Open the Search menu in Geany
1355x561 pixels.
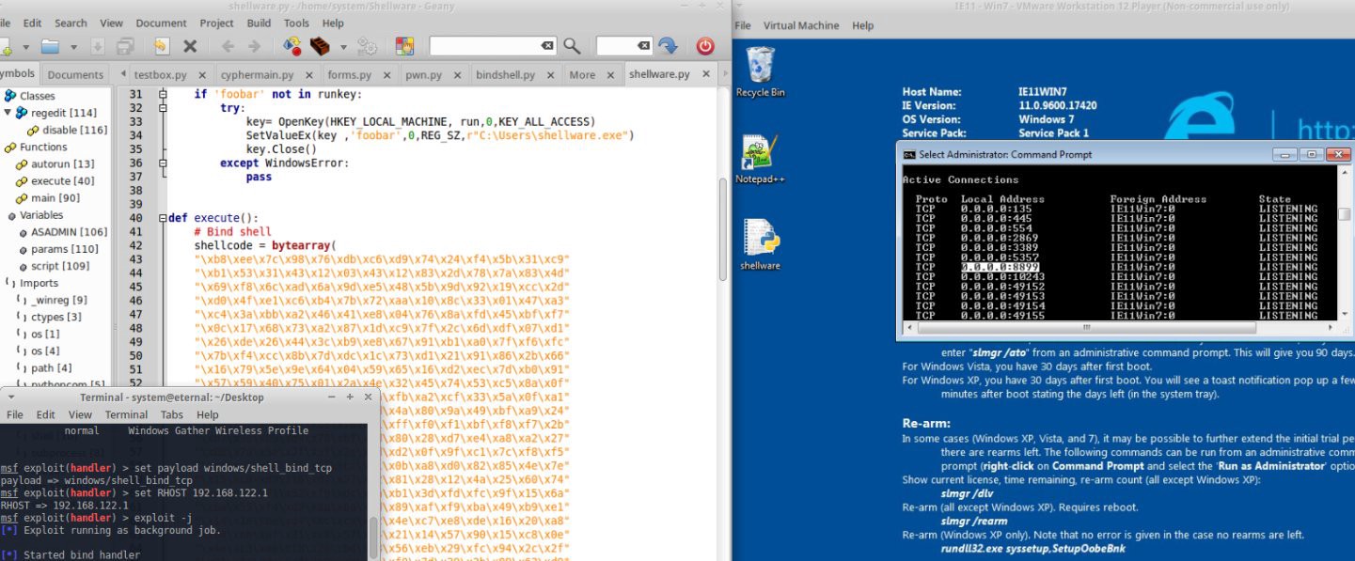pos(71,23)
